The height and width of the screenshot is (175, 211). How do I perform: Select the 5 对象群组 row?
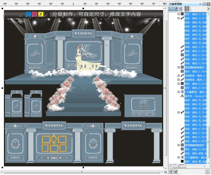point(196,92)
